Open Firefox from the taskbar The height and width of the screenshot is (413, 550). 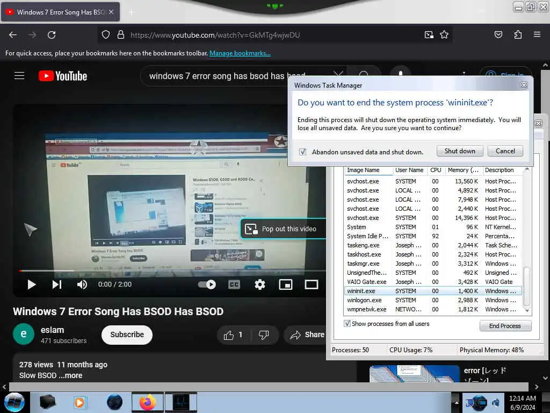(147, 402)
